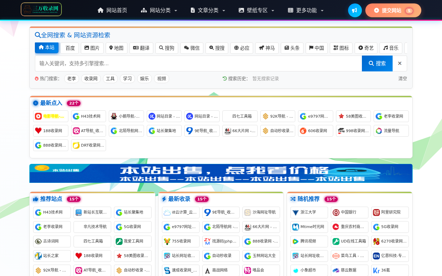Click the Telegram channel icon in the header
Screen dimensions: 442x276
tap(355, 10)
